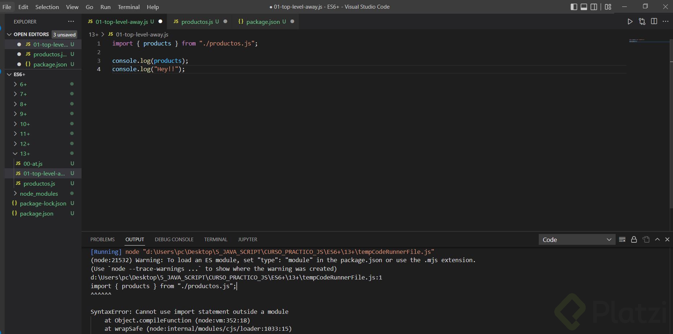Open Explorer more actions ellipsis
The image size is (673, 334).
point(71,22)
